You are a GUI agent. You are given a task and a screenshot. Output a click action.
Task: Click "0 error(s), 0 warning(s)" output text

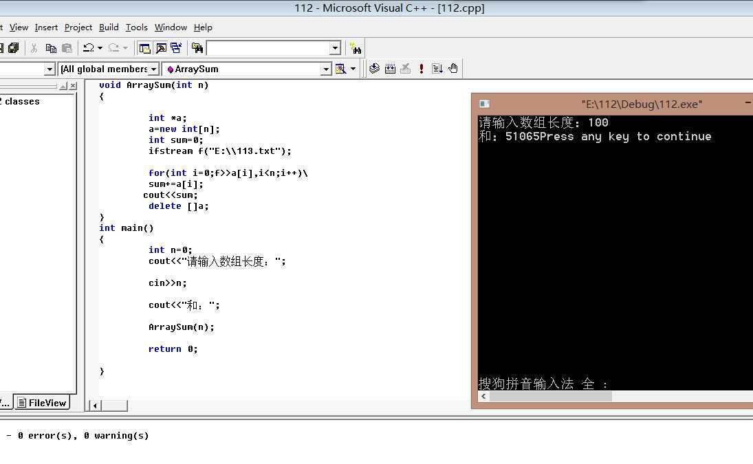click(84, 436)
